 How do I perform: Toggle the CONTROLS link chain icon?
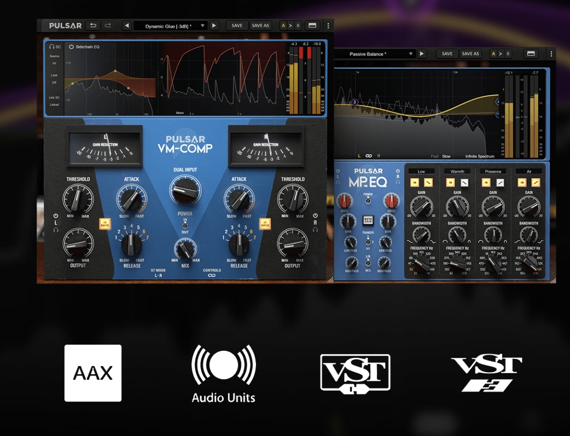point(212,275)
